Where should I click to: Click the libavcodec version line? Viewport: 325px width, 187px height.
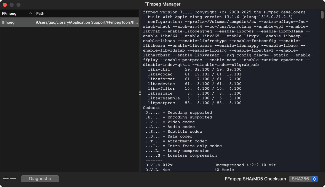(195, 74)
